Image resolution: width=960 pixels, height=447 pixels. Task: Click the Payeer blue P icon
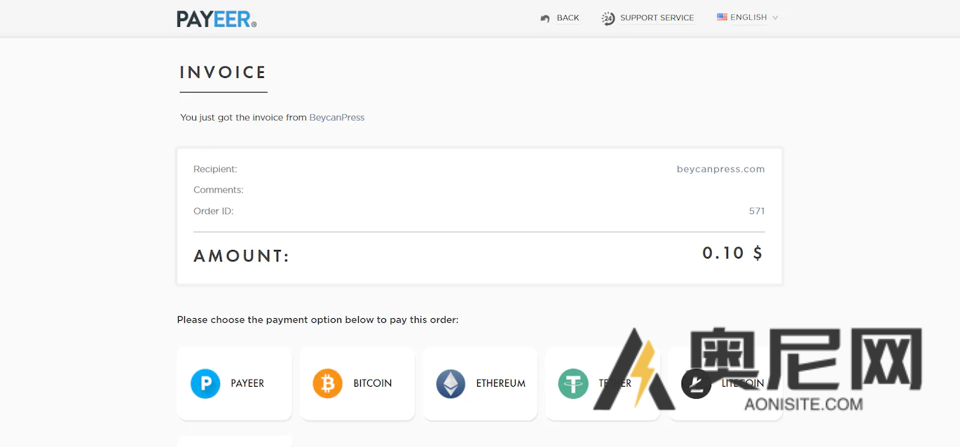[x=205, y=384]
